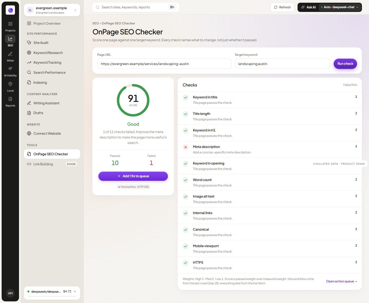This screenshot has width=369, height=303.
Task: Click the search magnifier icon in top bar
Action: pyautogui.click(x=98, y=7)
